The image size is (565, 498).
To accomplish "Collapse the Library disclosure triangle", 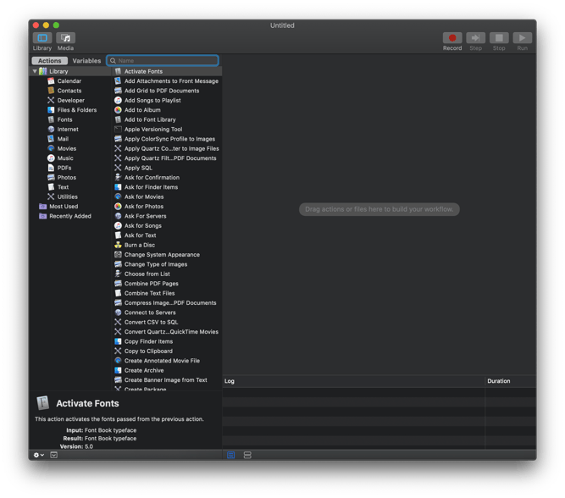I will click(35, 71).
